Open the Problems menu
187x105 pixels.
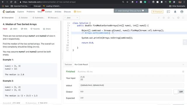point(31,12)
